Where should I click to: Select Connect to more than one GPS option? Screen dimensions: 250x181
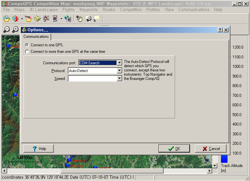[27, 52]
